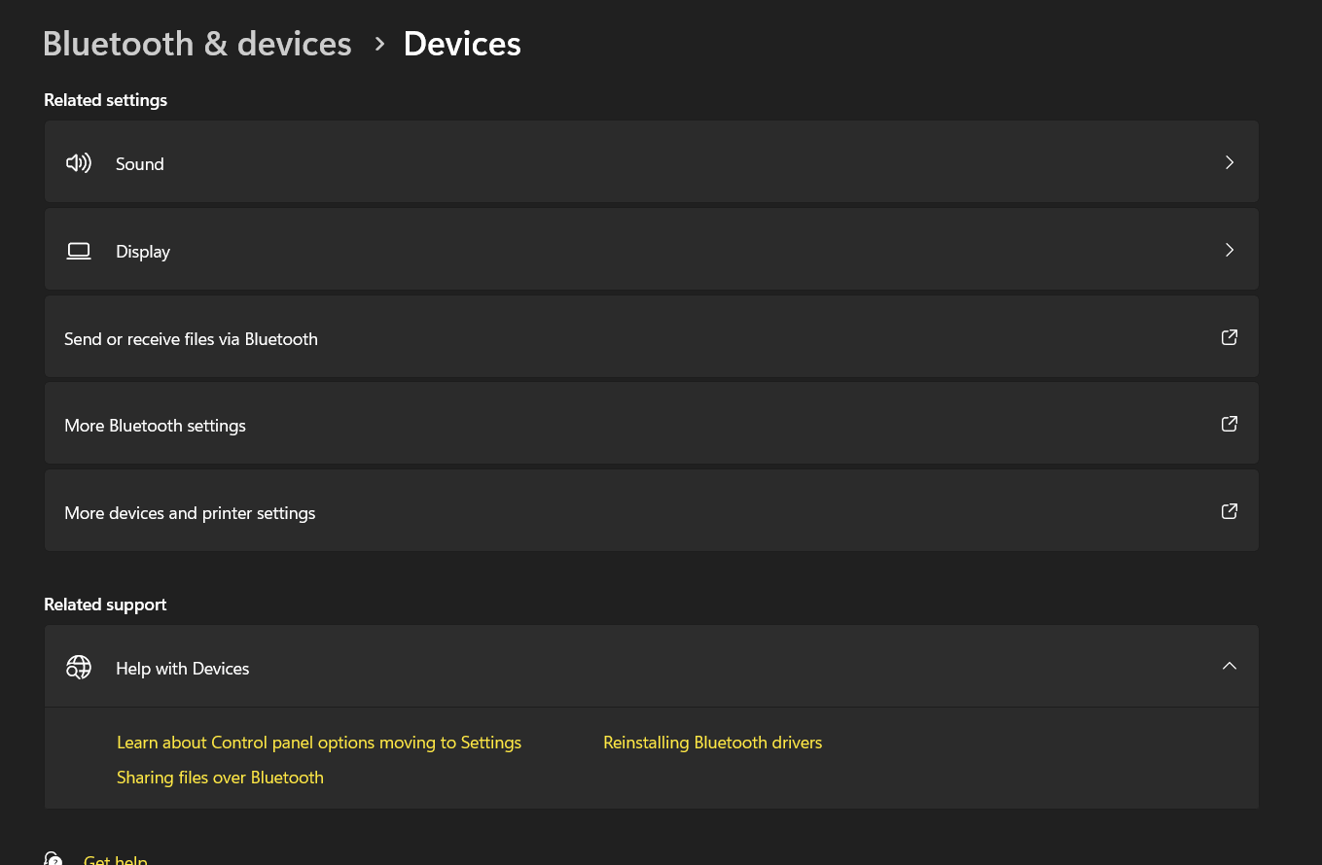The height and width of the screenshot is (865, 1322).
Task: Open More Bluetooth settings via its external link icon
Action: 1229,424
